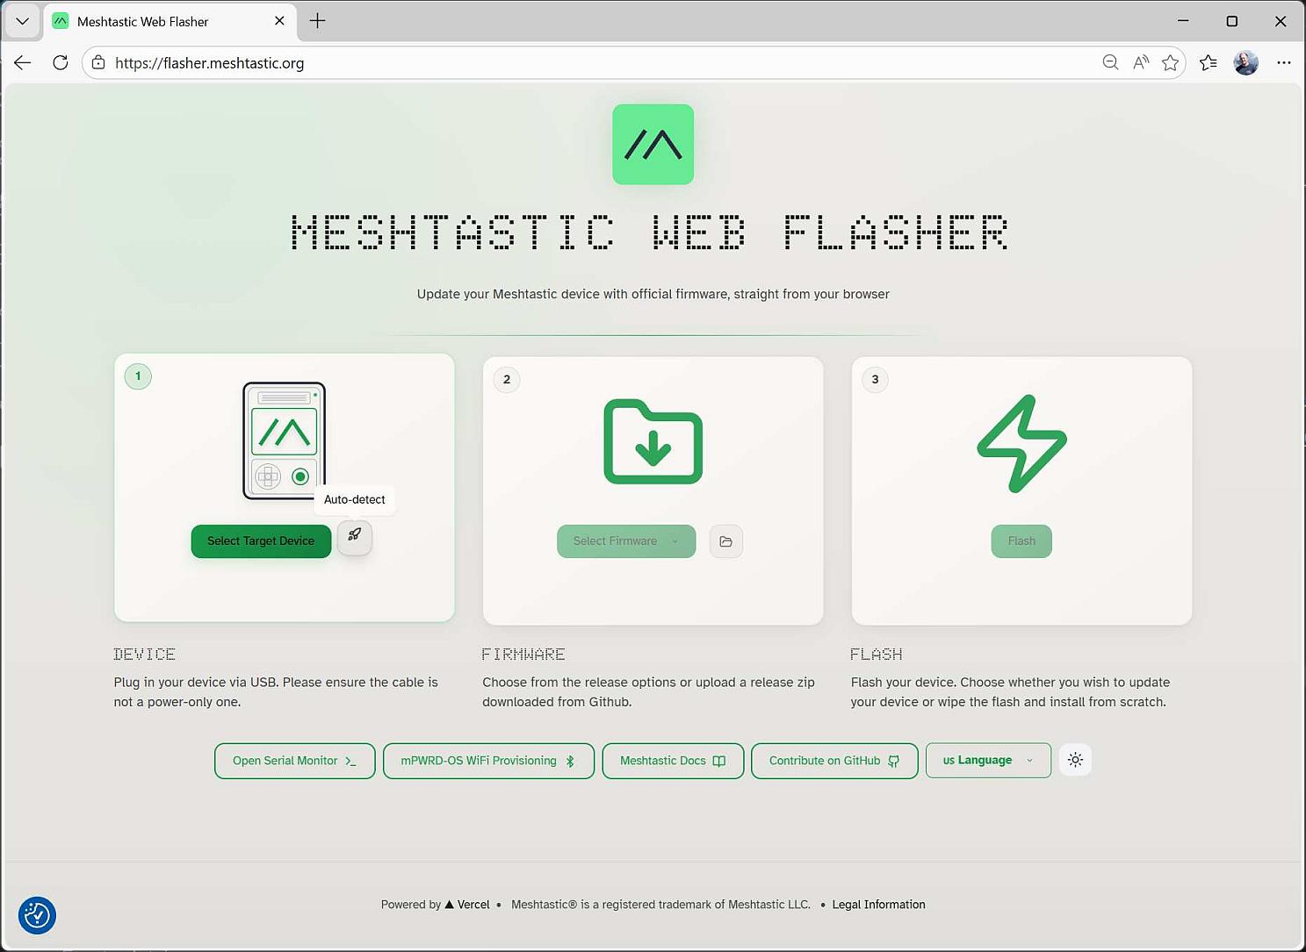The width and height of the screenshot is (1306, 952).
Task: Click the terminal icon on Open Serial Monitor
Action: [x=350, y=761]
